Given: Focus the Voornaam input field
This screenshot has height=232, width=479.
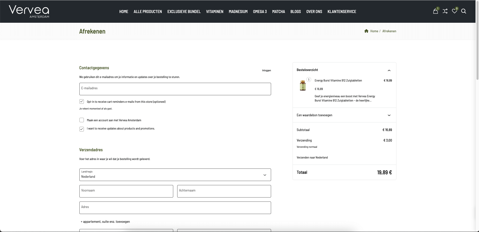Looking at the screenshot, I should click(126, 191).
